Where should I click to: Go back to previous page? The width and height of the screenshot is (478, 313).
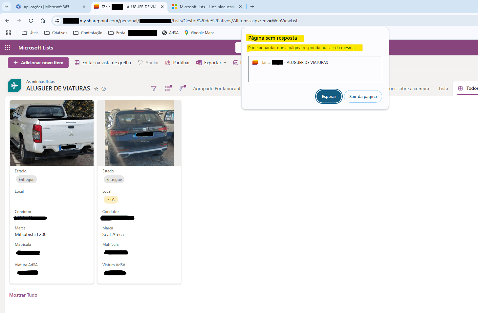[7, 21]
